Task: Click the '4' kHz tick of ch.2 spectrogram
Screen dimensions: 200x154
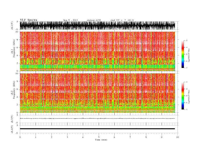Action: (17, 97)
